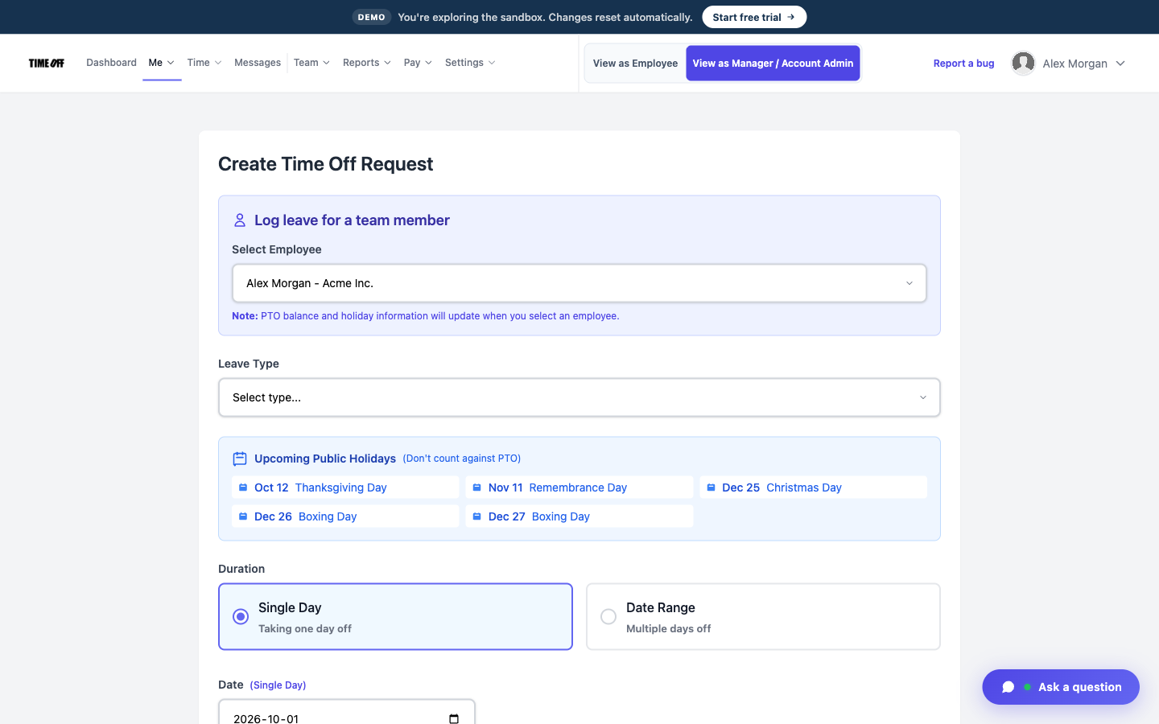This screenshot has height=724, width=1159.
Task: Click the Dec 26 Boxing Day entry
Action: [345, 516]
